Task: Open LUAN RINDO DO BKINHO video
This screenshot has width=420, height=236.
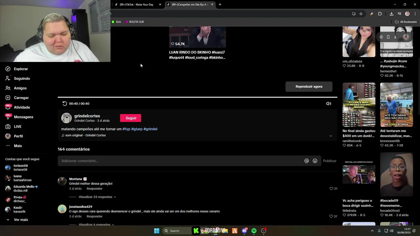Action: 198,37
